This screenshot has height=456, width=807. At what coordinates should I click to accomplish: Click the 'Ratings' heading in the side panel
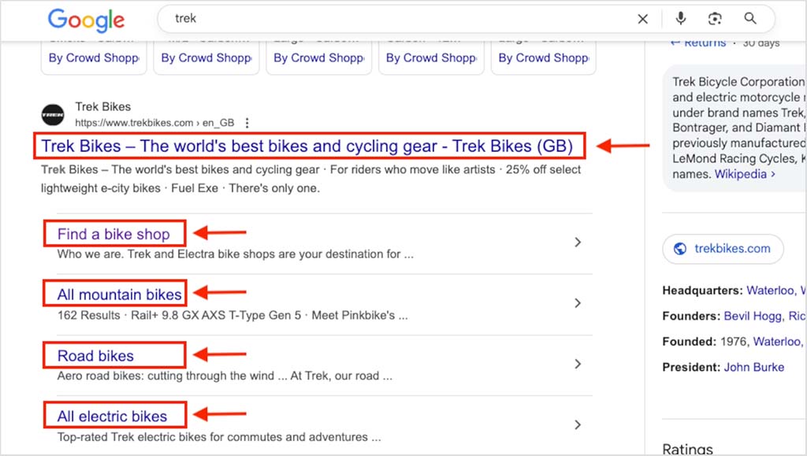[687, 449]
